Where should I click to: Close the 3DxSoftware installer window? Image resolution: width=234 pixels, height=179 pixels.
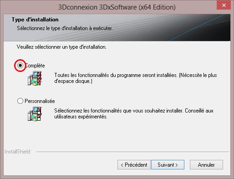224,5
